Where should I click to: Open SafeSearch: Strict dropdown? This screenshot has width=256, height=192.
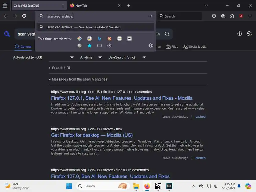click(x=127, y=57)
